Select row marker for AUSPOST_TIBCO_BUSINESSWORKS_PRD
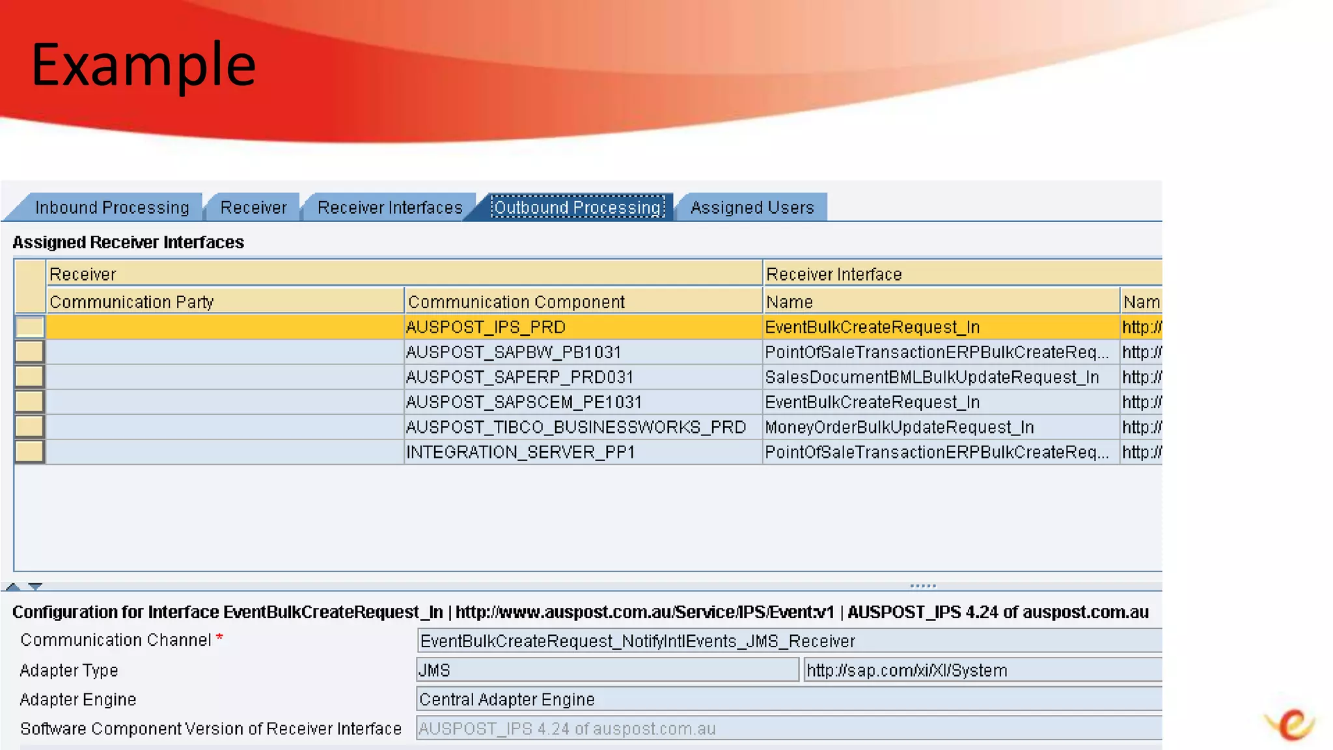 pyautogui.click(x=29, y=426)
